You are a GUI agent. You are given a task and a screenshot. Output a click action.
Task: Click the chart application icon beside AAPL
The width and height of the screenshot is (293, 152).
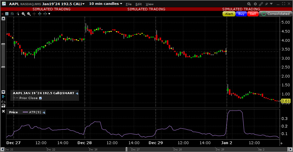tap(4, 4)
